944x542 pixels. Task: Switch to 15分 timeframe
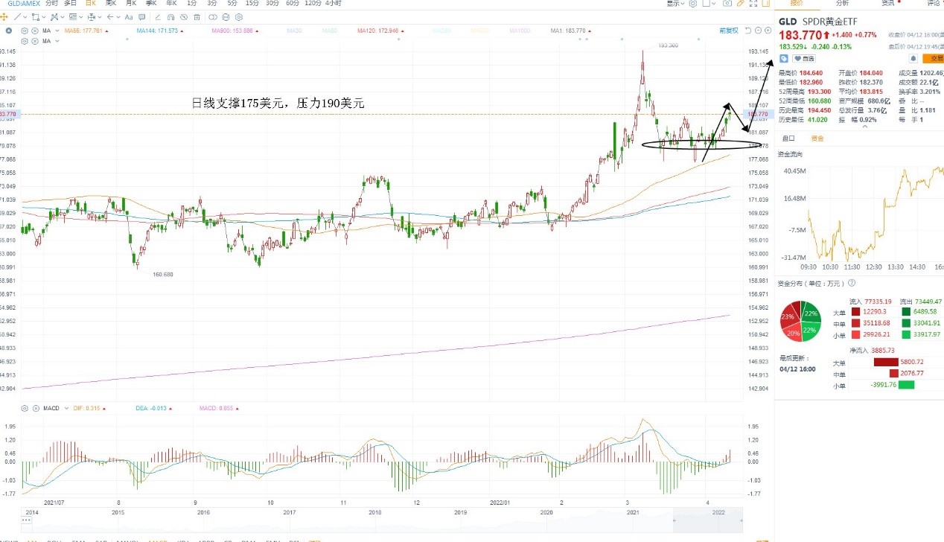pyautogui.click(x=252, y=3)
